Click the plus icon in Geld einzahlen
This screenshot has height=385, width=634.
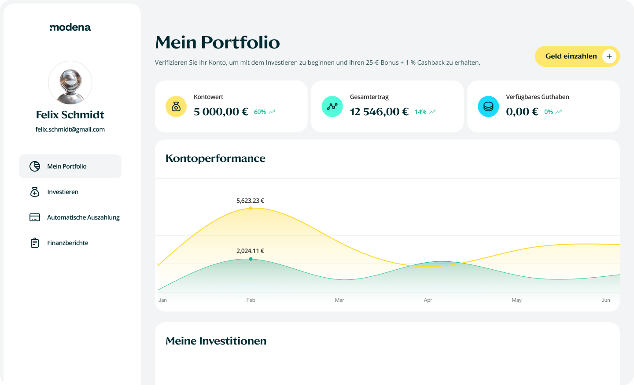[609, 56]
